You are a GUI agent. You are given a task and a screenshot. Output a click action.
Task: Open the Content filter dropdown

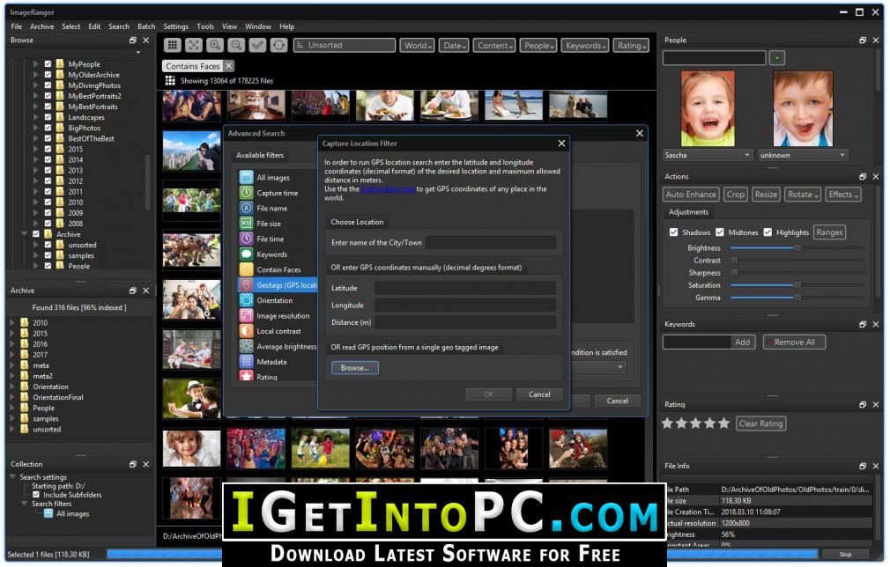coord(494,46)
